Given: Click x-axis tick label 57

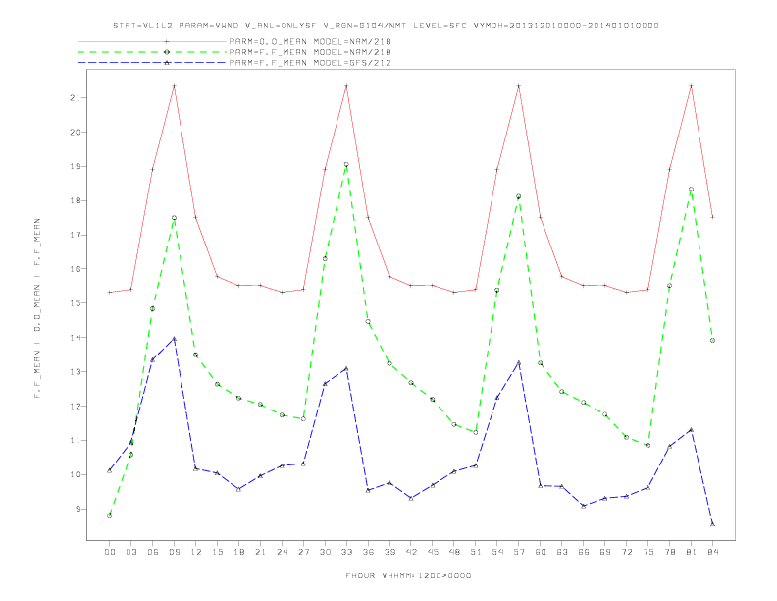Looking at the screenshot, I should 519,552.
